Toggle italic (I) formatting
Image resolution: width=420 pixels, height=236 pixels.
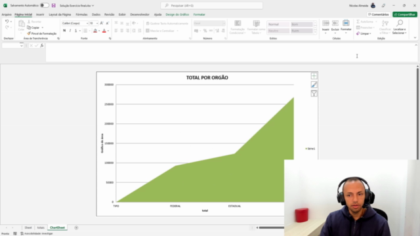pos(70,31)
